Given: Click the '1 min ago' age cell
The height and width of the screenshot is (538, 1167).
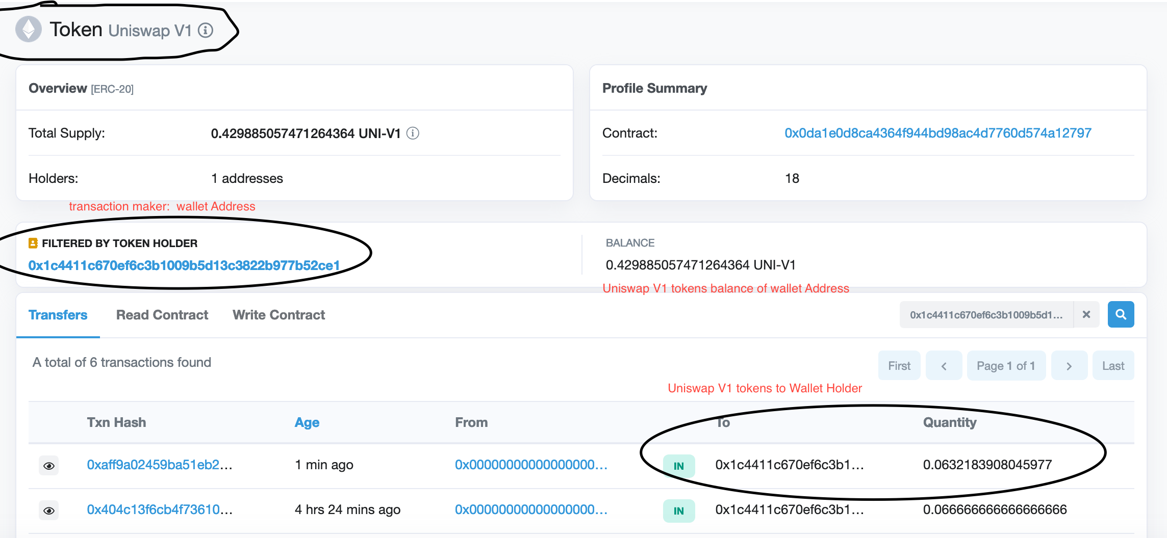Looking at the screenshot, I should 324,465.
